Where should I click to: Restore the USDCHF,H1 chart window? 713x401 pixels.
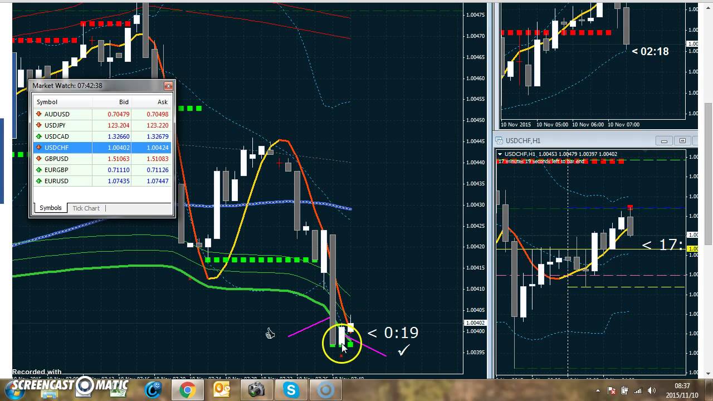click(682, 141)
